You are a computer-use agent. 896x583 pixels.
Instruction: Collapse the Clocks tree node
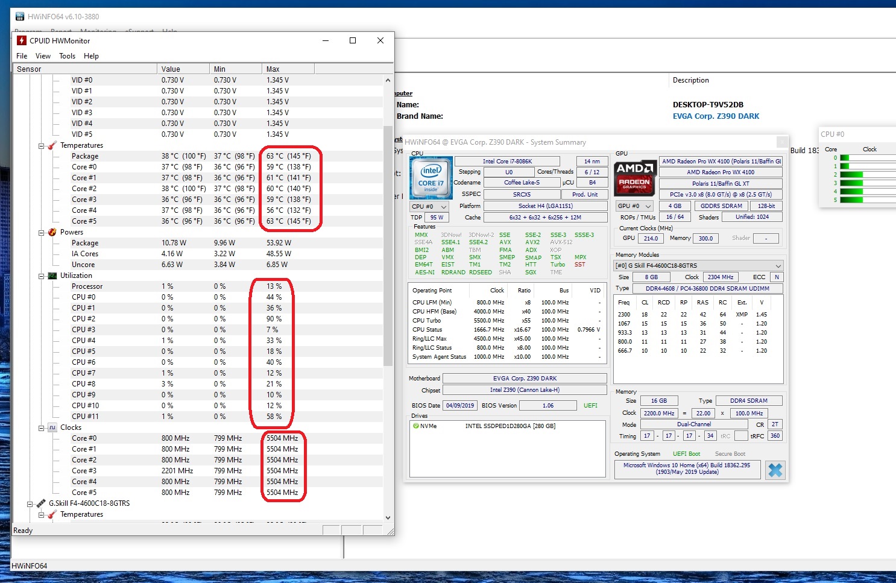click(x=42, y=428)
